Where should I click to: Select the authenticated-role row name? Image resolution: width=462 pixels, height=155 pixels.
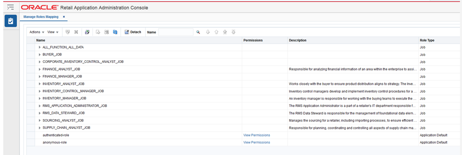(x=56, y=135)
